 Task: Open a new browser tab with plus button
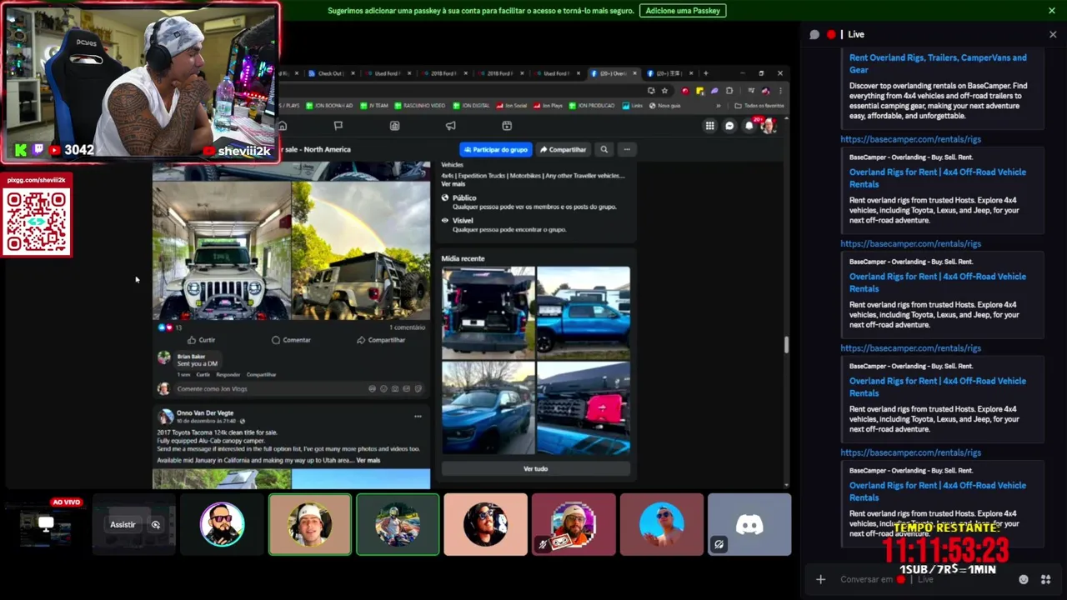click(705, 73)
